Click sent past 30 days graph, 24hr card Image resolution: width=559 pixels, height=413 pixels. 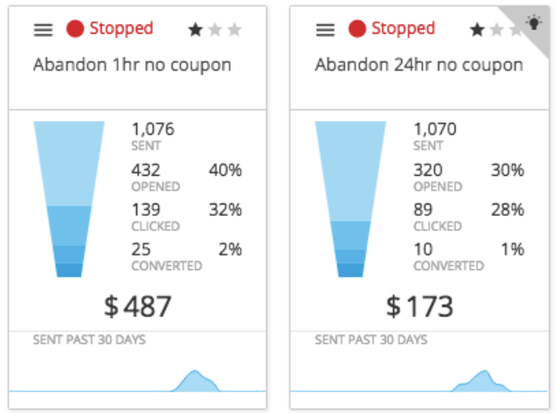tap(419, 381)
